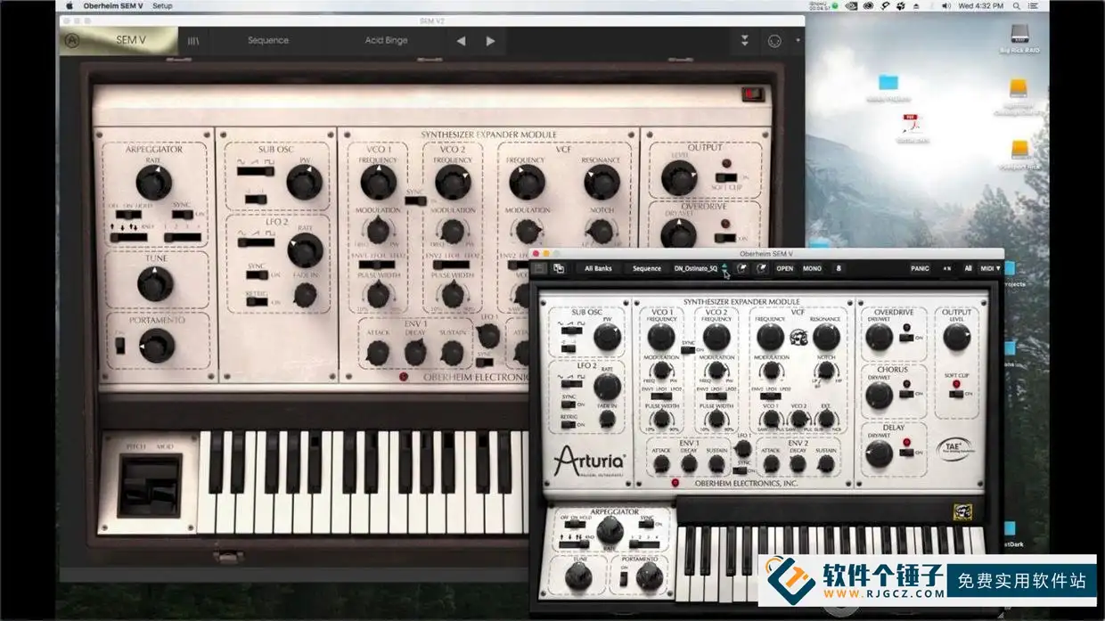Click the Arturia logo in Oberheim SEM V
Screen dimensions: 1105x621
point(589,462)
